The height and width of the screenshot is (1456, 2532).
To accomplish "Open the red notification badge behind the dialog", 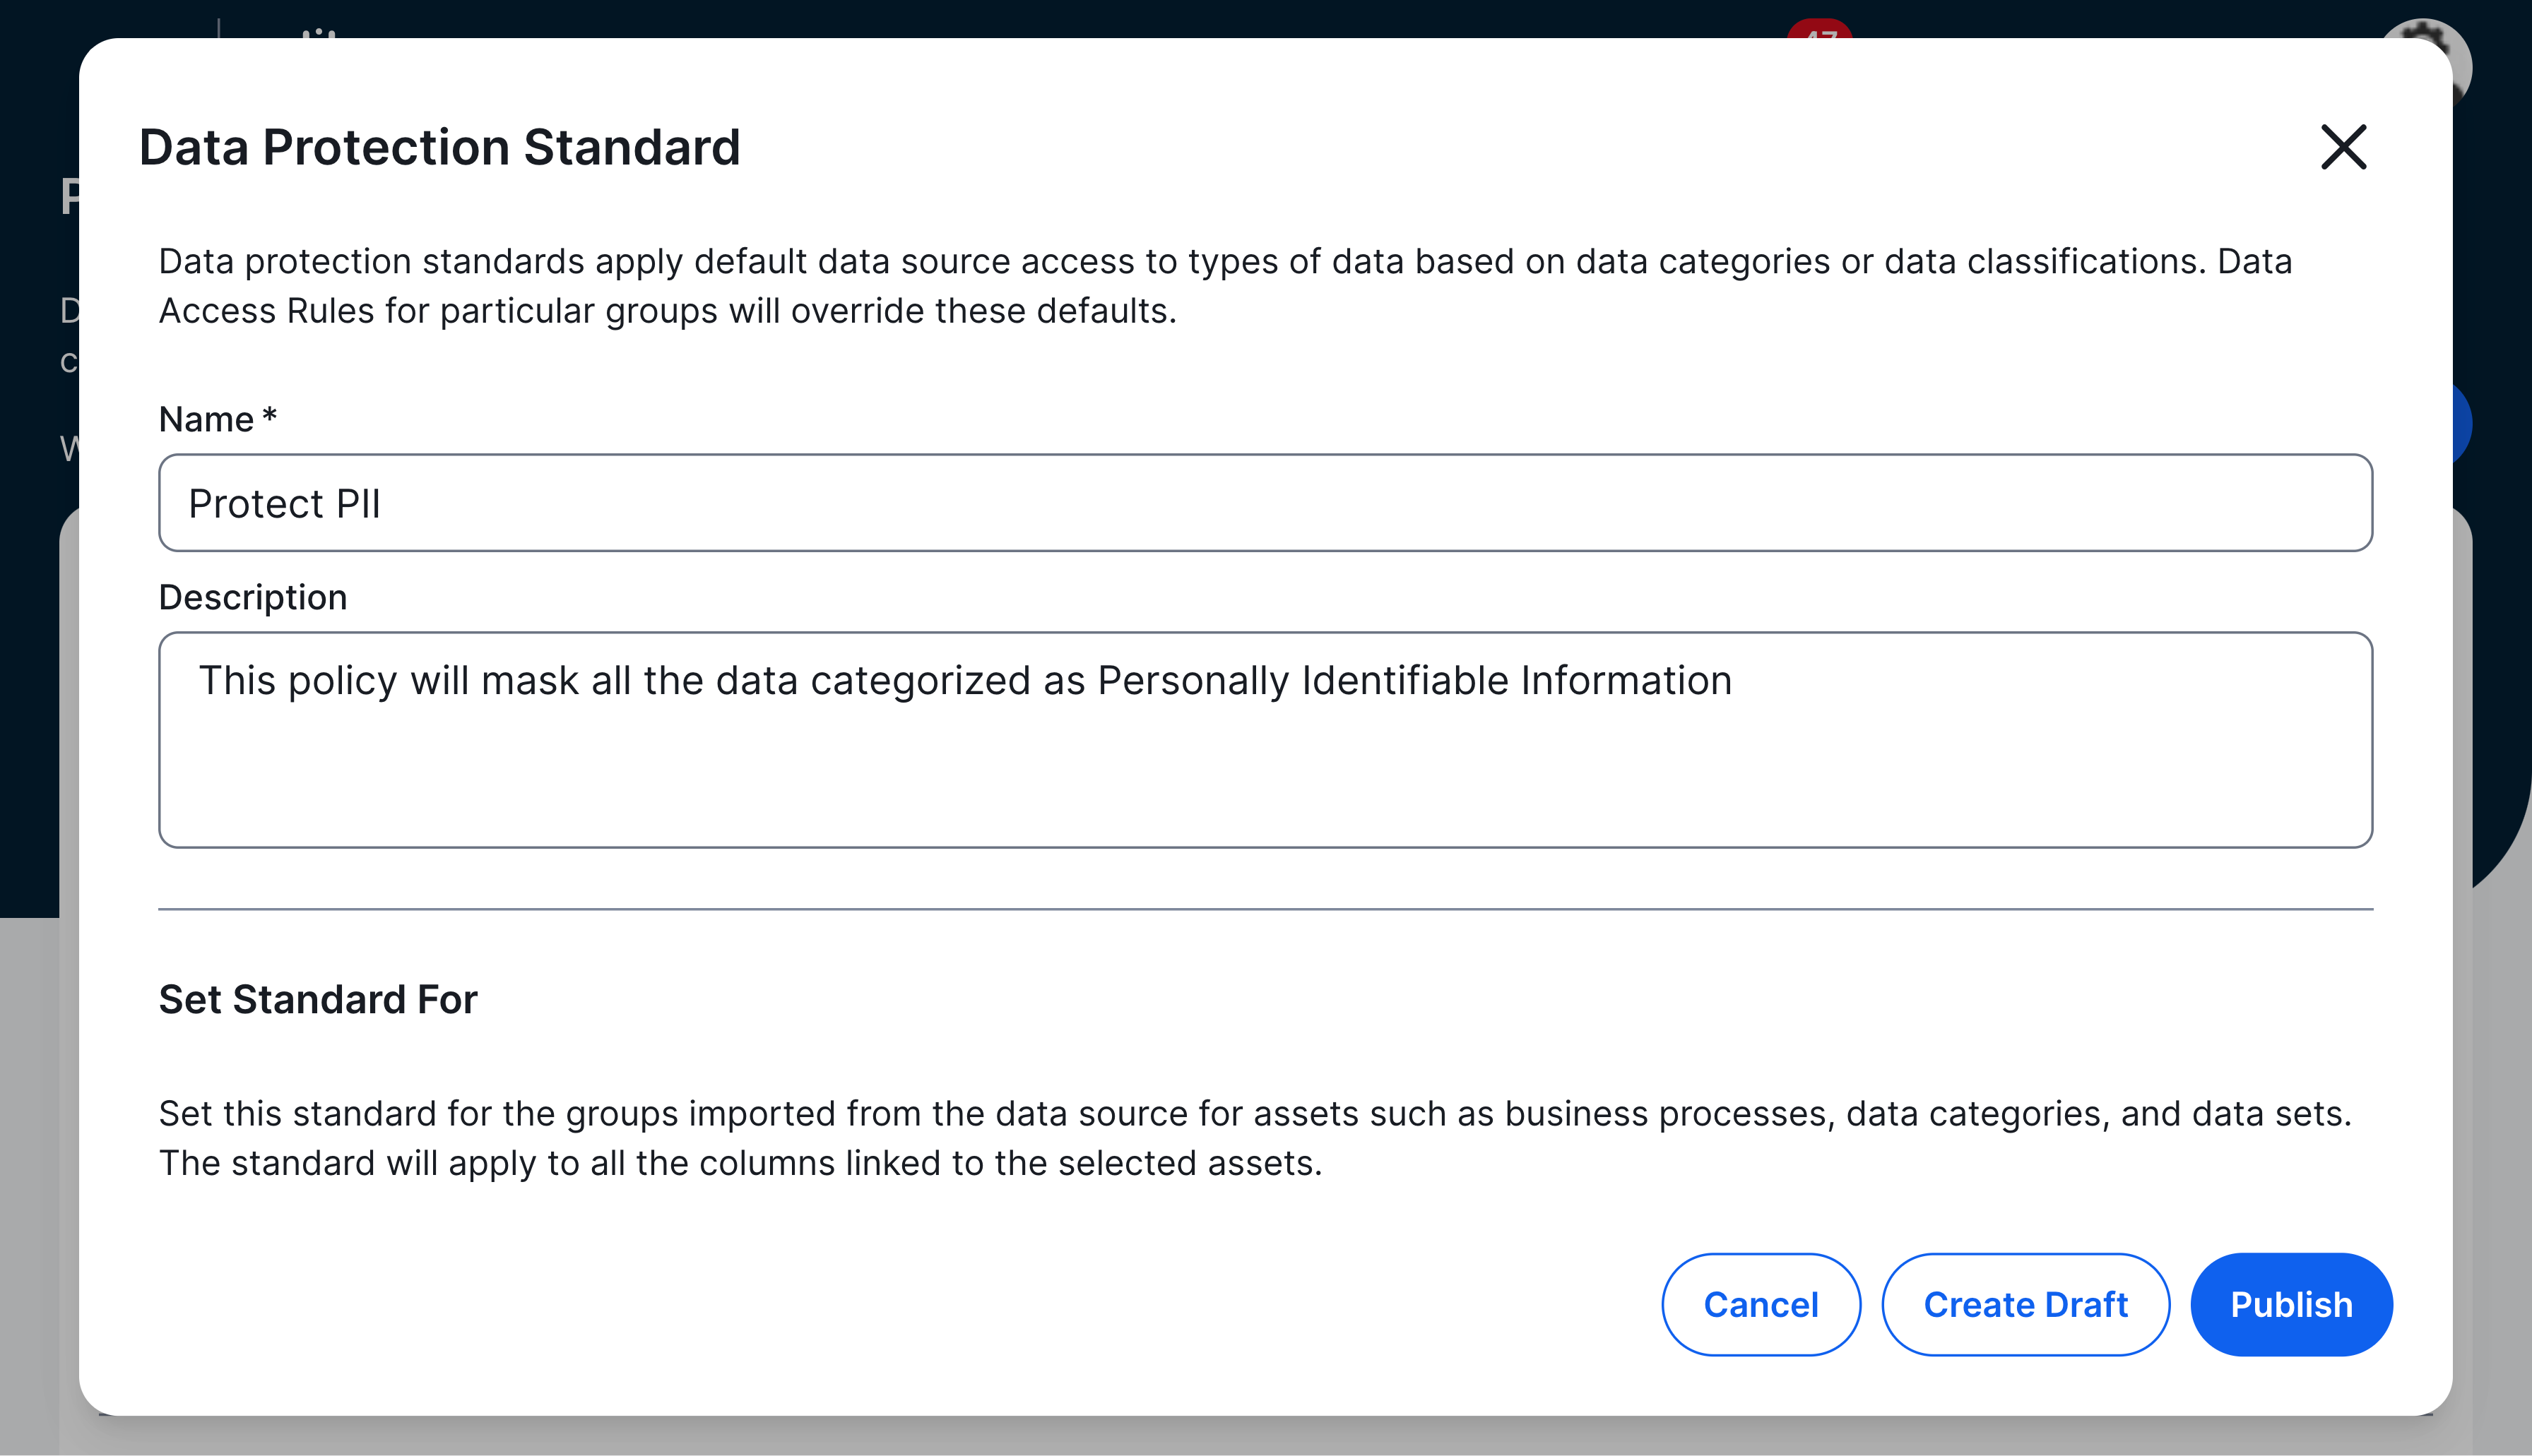I will click(x=1820, y=30).
